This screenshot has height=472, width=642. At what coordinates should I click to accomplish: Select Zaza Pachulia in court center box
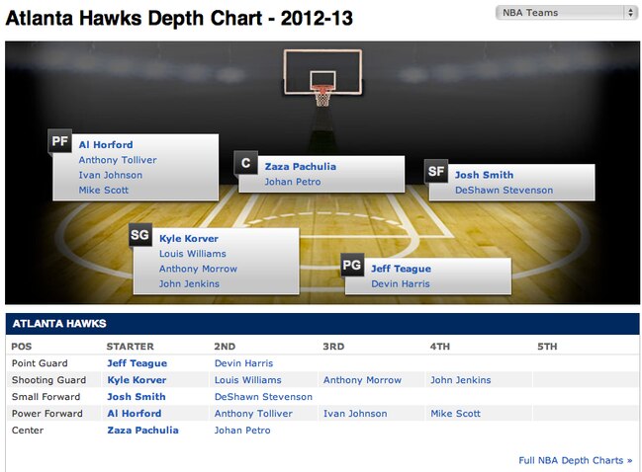click(x=300, y=166)
